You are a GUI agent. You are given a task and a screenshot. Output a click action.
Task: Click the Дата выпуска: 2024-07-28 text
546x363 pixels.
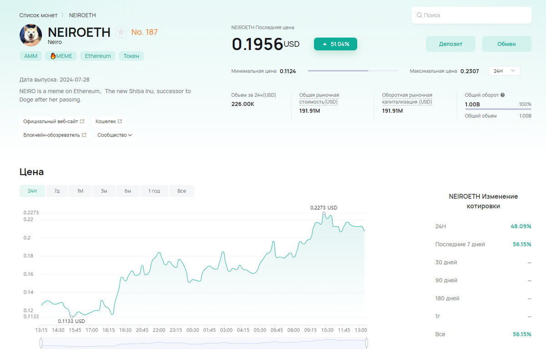[54, 79]
